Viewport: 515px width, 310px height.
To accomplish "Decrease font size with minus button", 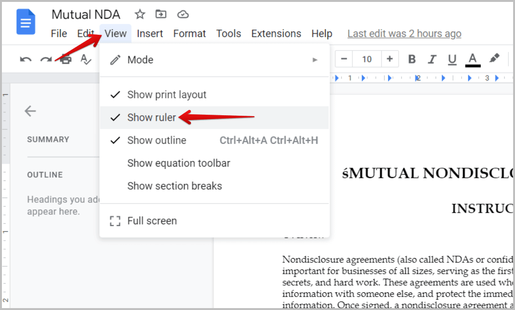I will click(x=344, y=59).
